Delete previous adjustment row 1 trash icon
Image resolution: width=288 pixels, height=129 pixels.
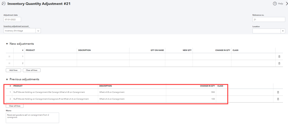point(278,92)
